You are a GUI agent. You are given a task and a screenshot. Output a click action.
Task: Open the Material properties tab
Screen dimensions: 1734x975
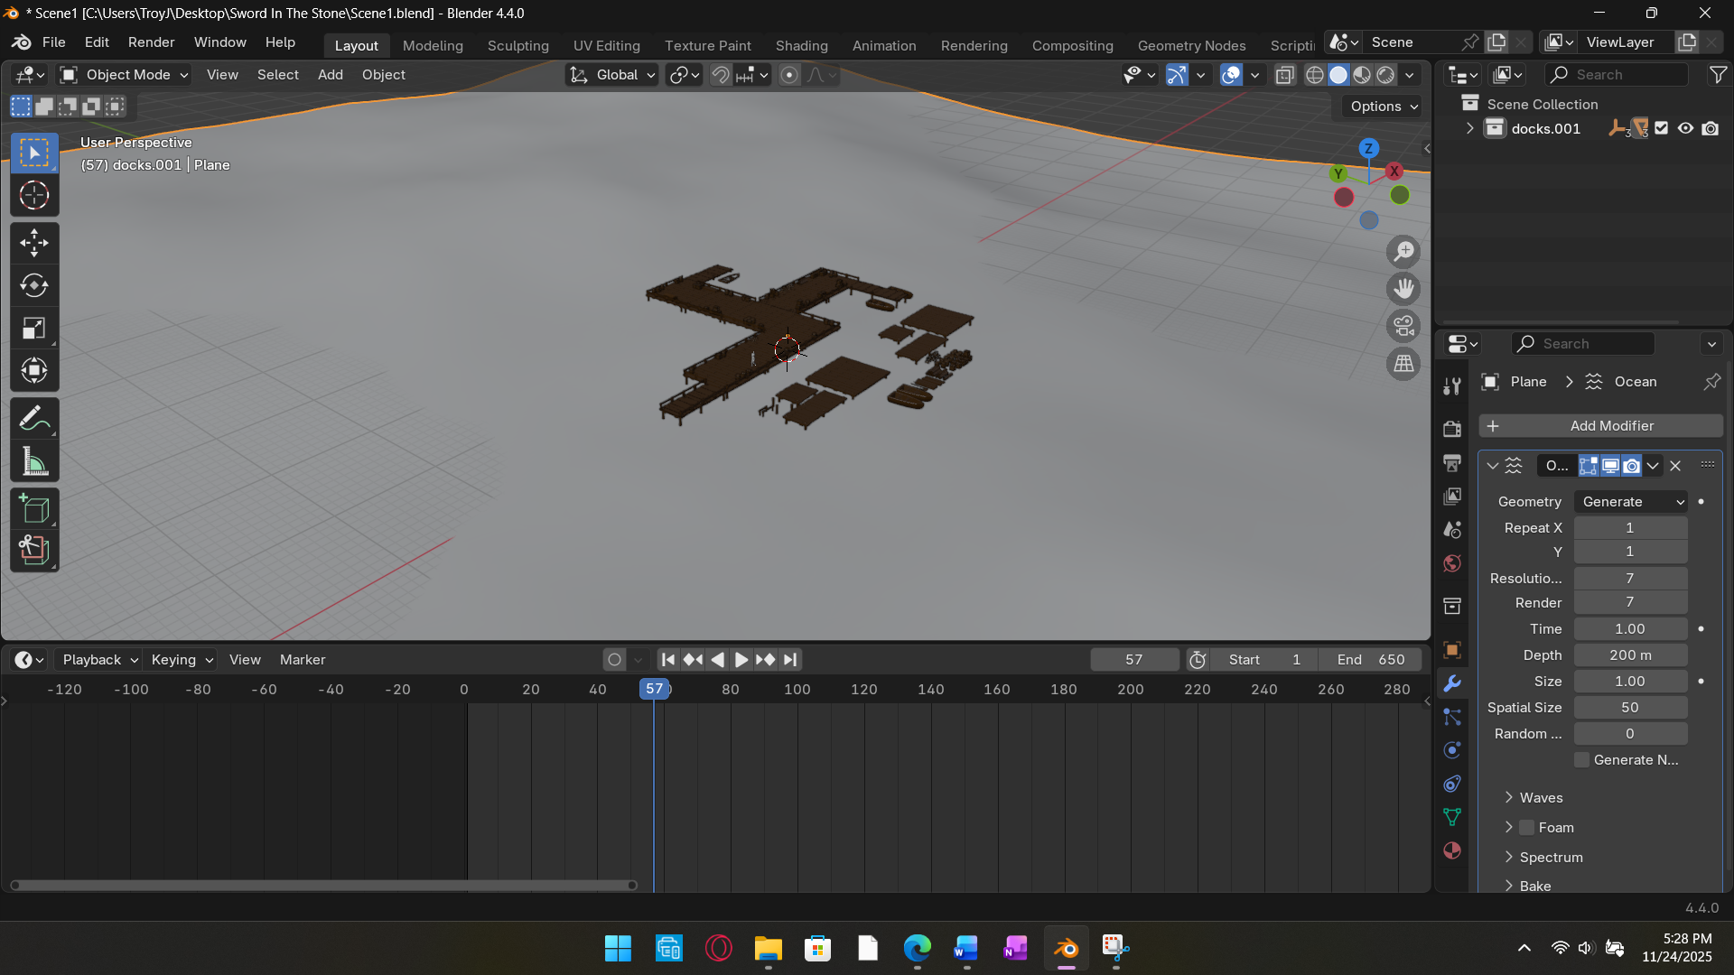pos(1452,850)
